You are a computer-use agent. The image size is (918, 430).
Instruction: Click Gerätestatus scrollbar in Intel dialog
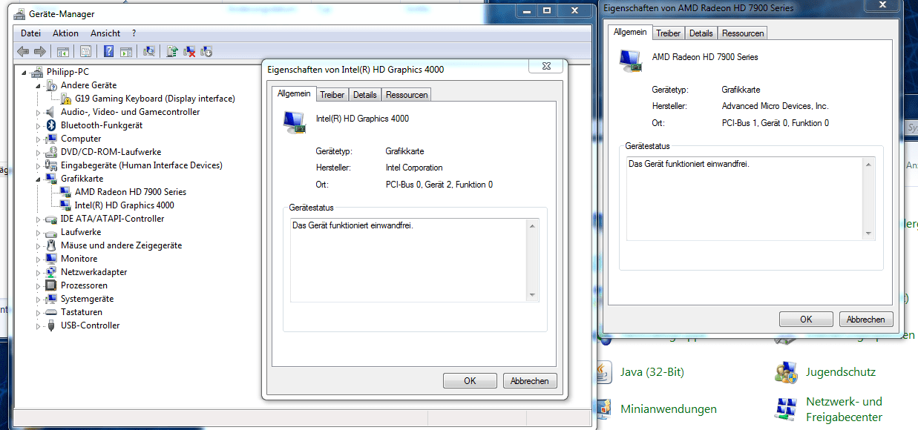tap(532, 260)
